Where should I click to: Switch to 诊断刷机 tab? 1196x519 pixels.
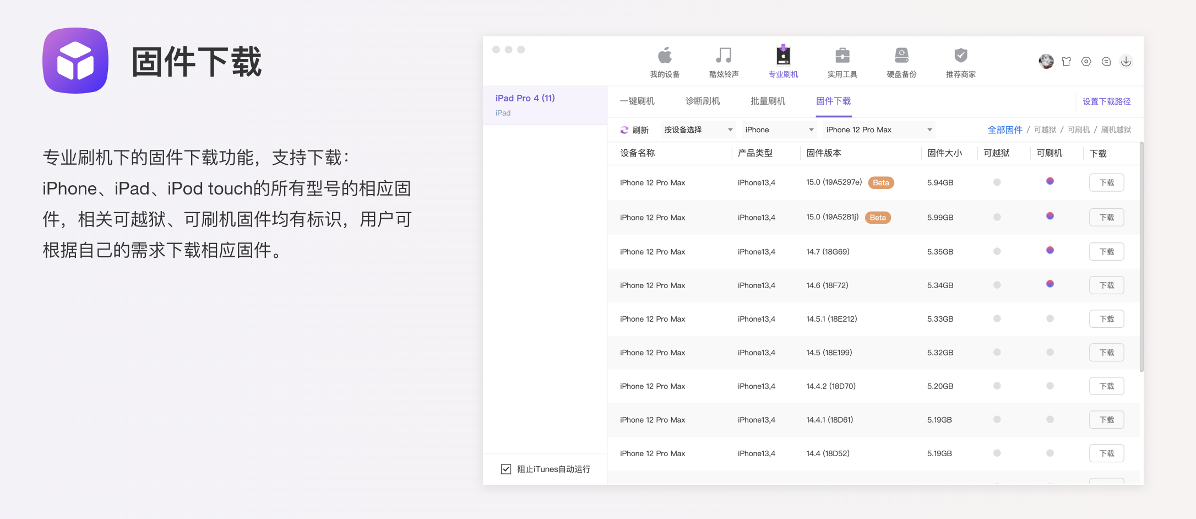point(703,101)
